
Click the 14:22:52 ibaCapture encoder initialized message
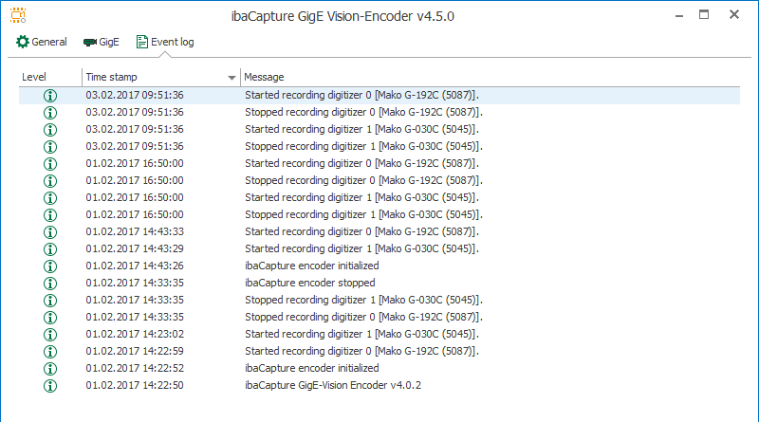coord(312,368)
